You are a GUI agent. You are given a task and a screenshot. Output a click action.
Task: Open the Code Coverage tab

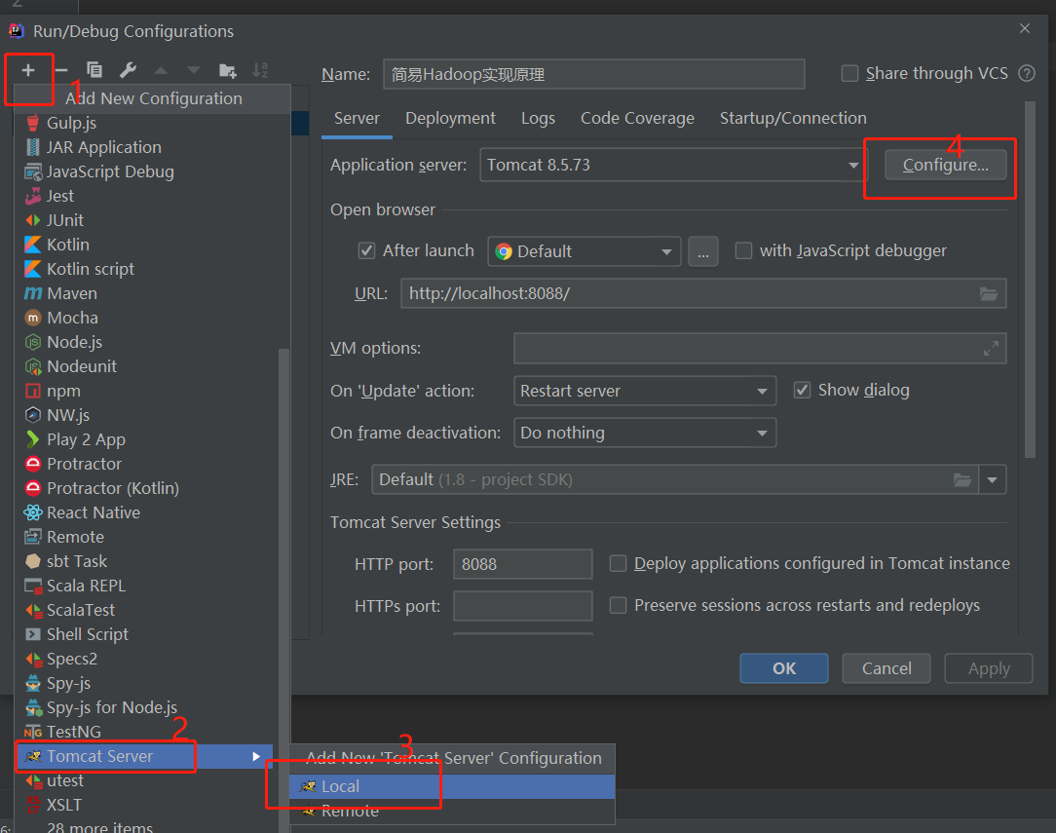pyautogui.click(x=637, y=119)
